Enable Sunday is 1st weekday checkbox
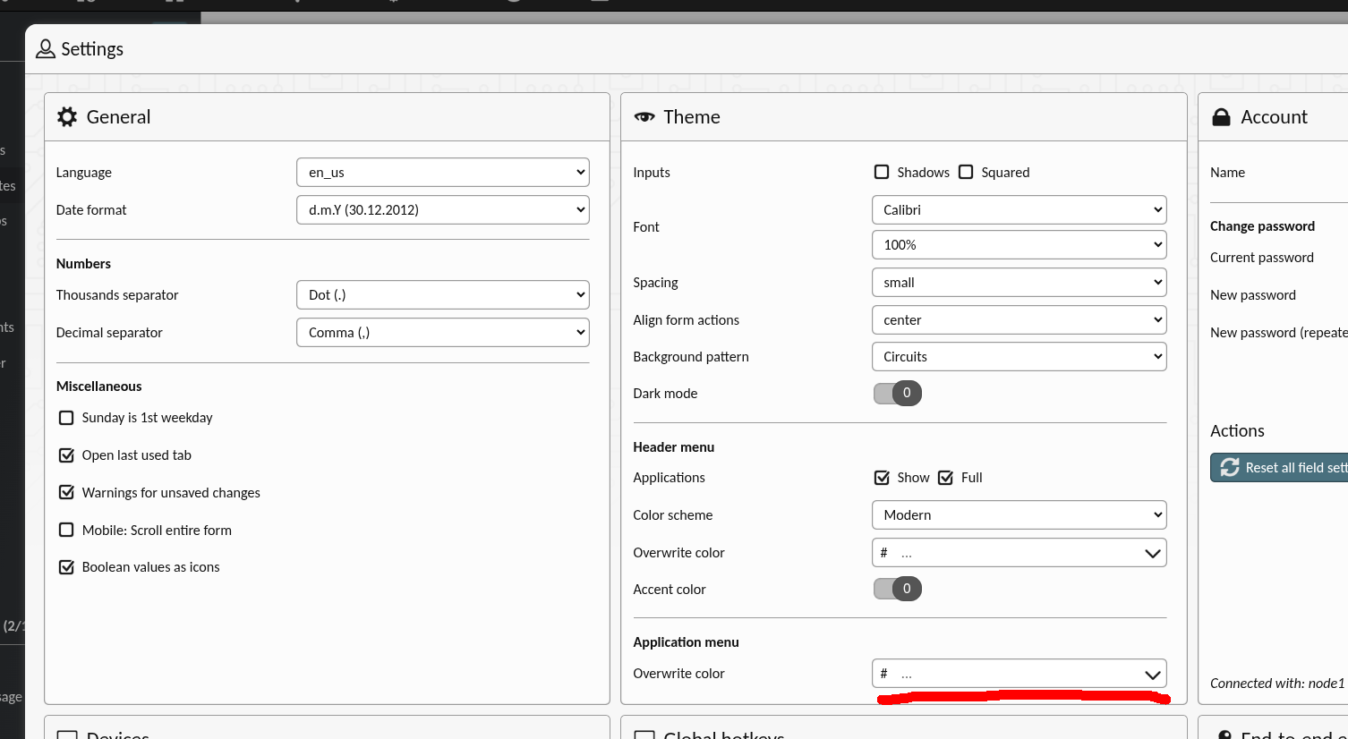Image resolution: width=1348 pixels, height=739 pixels. click(66, 418)
